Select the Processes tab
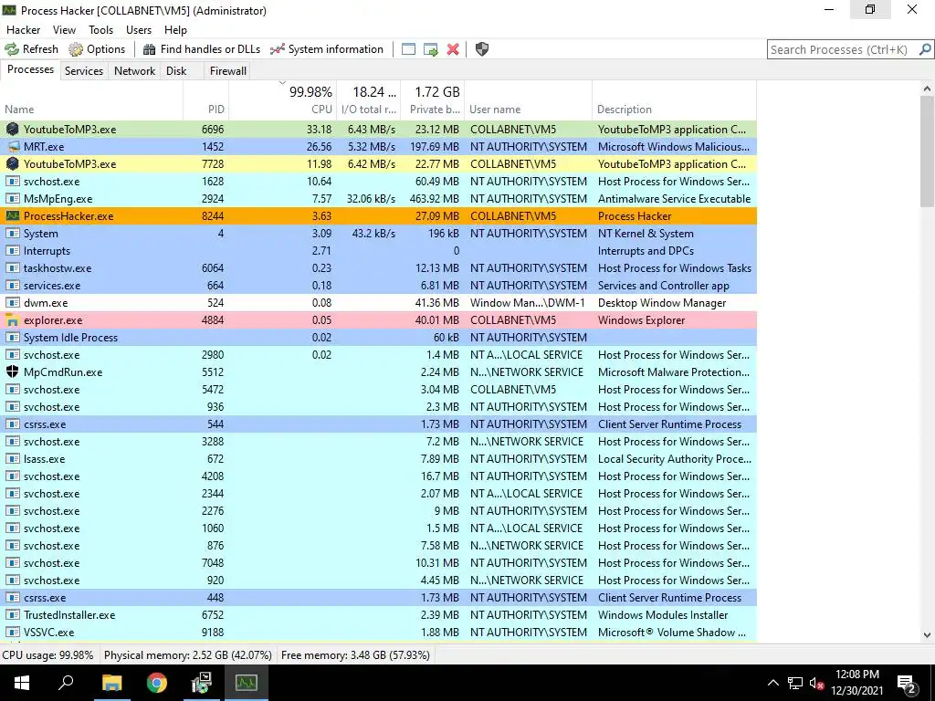The height and width of the screenshot is (701, 935). click(30, 69)
